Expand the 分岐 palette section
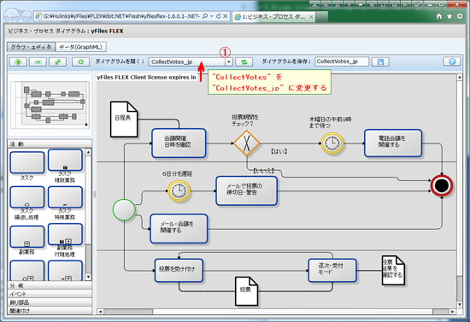 coord(50,285)
